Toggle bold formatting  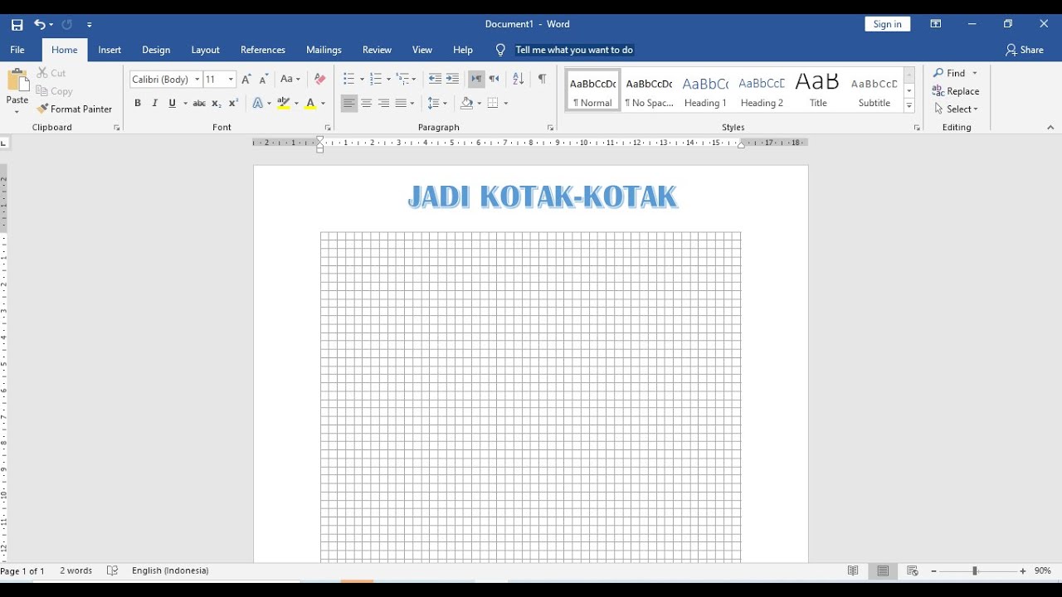coord(138,104)
